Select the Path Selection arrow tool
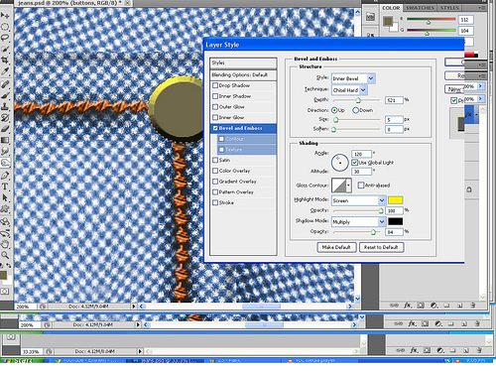The height and width of the screenshot is (372, 496). pos(5,197)
